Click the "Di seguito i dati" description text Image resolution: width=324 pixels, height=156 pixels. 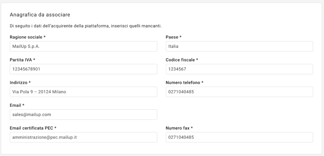pos(88,26)
